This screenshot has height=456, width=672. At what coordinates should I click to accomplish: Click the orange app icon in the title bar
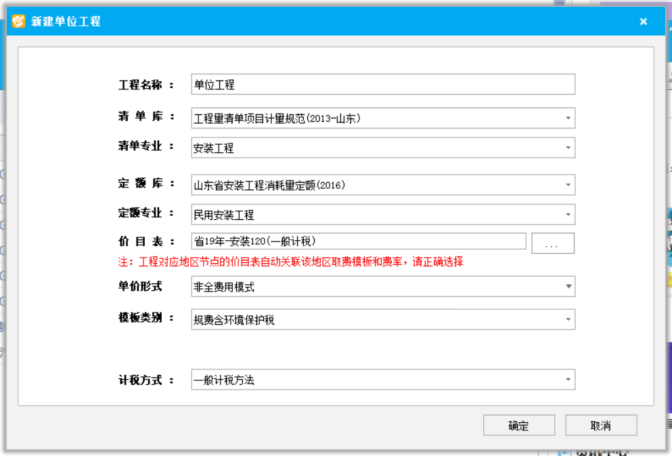click(x=18, y=21)
